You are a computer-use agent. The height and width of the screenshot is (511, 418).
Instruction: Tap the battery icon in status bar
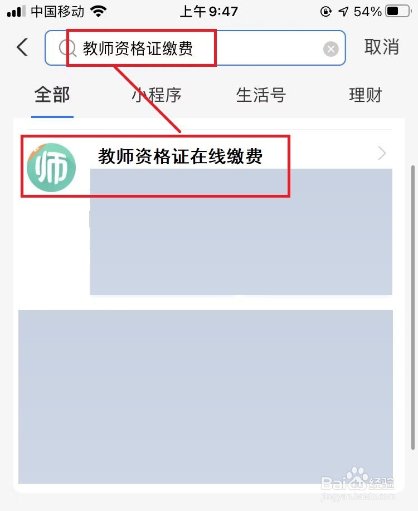coord(398,12)
